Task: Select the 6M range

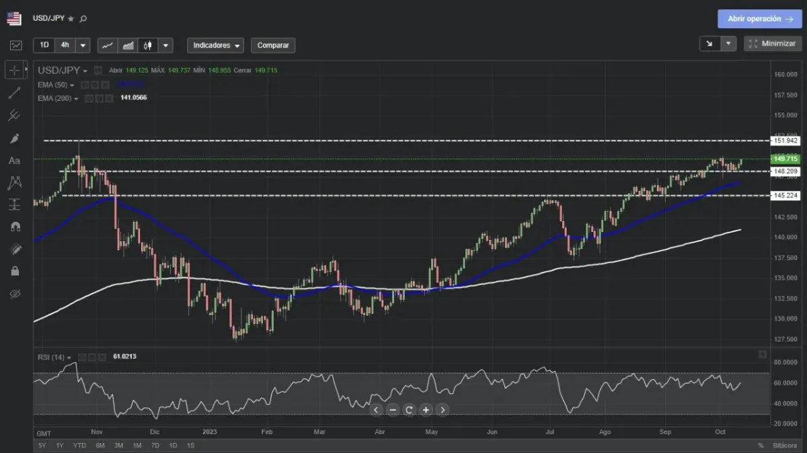Action: tap(100, 446)
